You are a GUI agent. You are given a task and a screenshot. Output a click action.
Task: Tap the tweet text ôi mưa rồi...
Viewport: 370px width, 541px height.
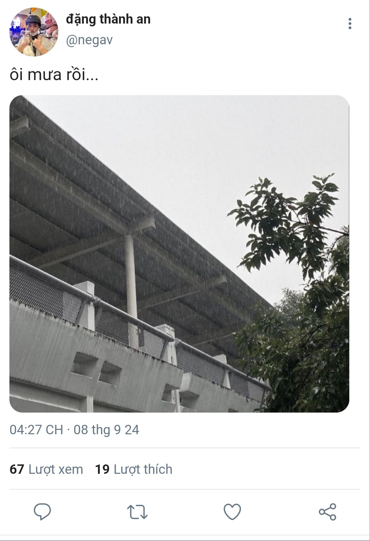click(x=54, y=75)
